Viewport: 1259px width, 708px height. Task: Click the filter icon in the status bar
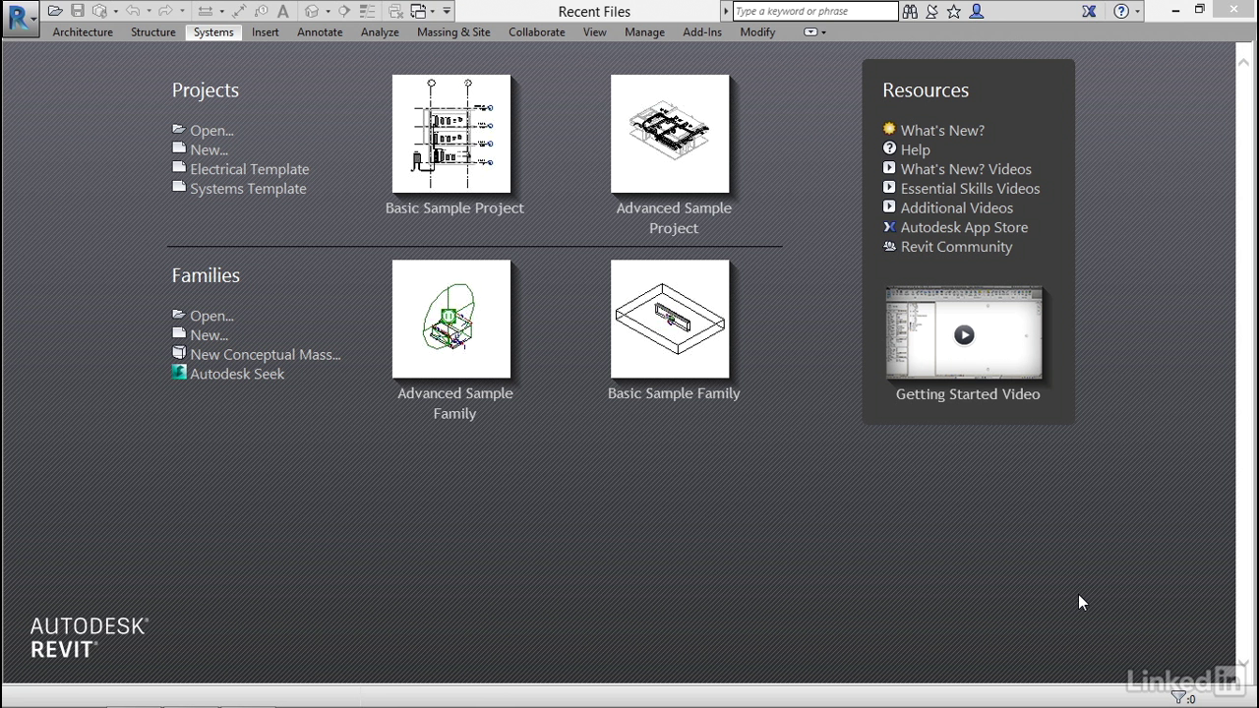pyautogui.click(x=1177, y=697)
